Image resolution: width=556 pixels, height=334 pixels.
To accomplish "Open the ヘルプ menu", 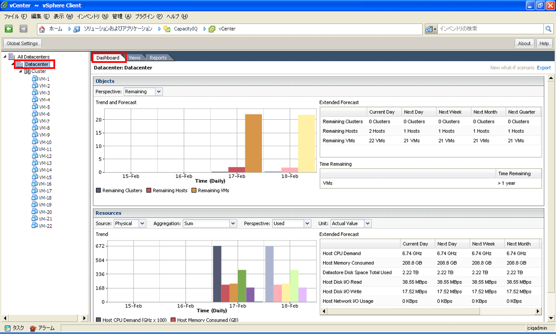I will 177,16.
